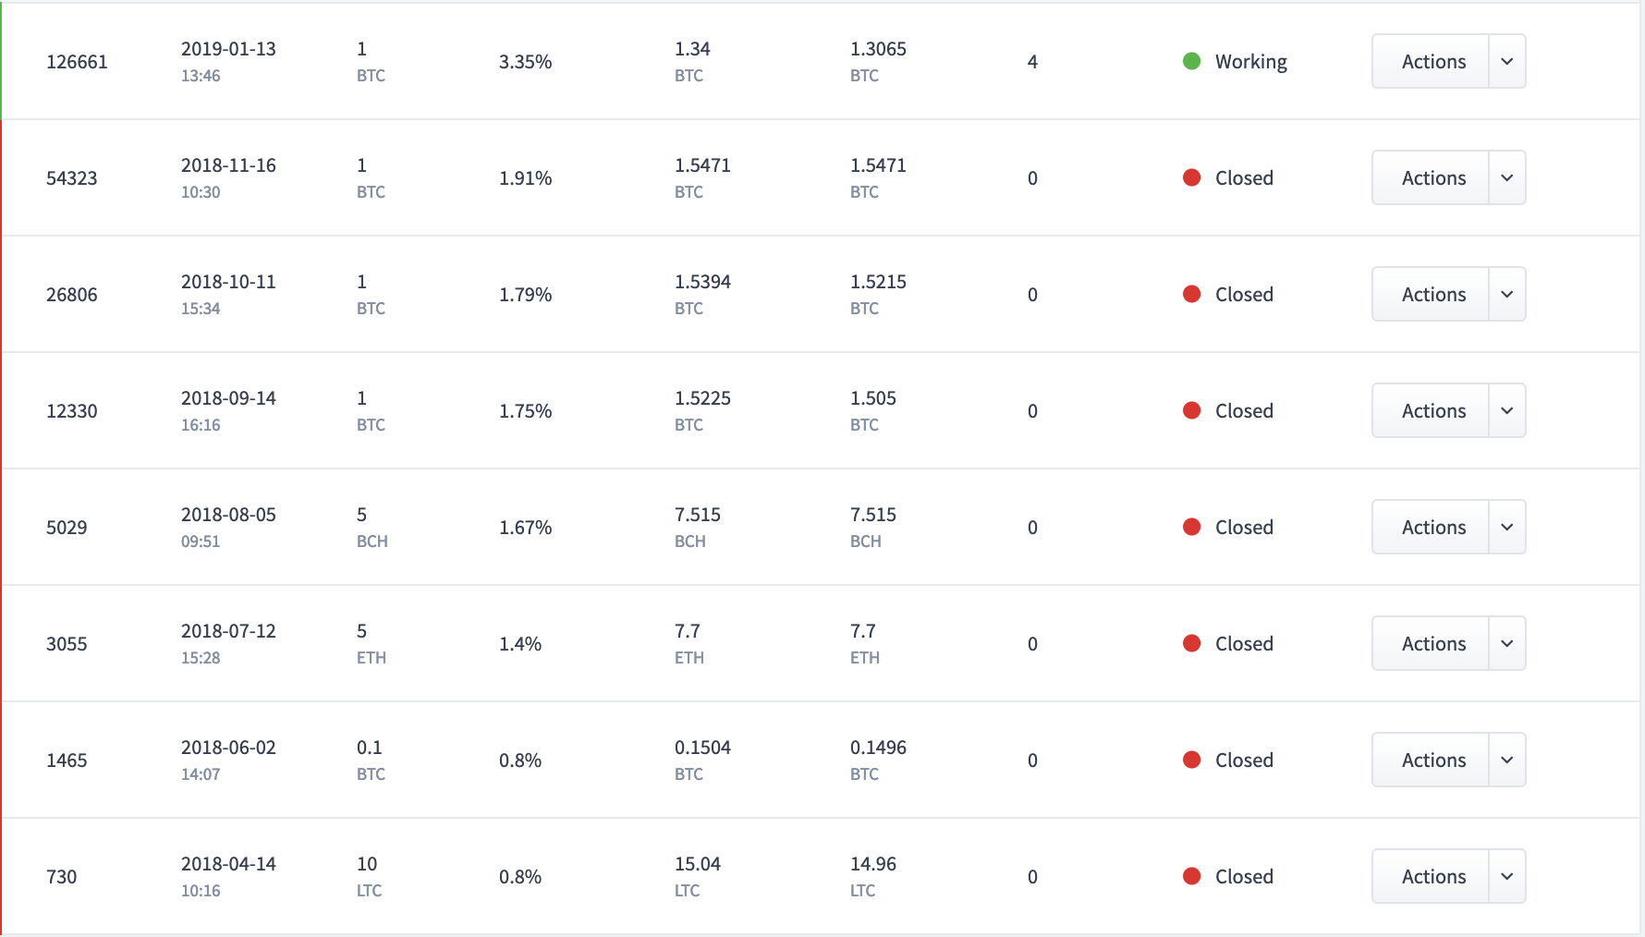The image size is (1645, 937).
Task: Expand the Actions dropdown arrow for 126661
Action: tap(1507, 61)
